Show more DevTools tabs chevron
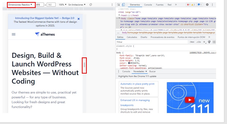This screenshot has width=227, height=124. click(x=176, y=5)
